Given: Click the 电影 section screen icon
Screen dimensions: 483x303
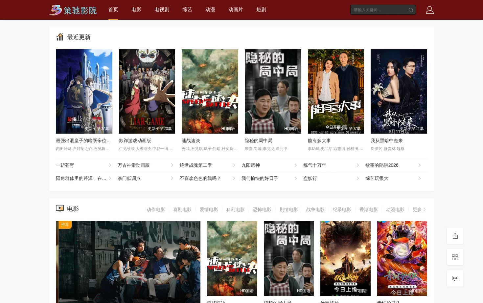Looking at the screenshot, I should coord(60,208).
